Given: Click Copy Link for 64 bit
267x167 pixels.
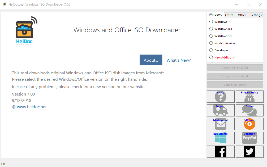Looking at the screenshot, I should [235, 76].
